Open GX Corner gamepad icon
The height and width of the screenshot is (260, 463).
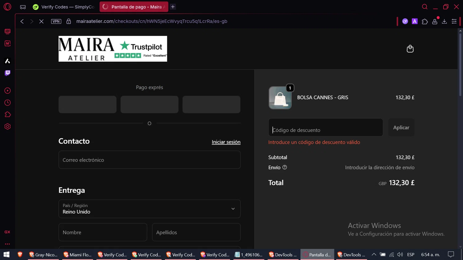23,7
